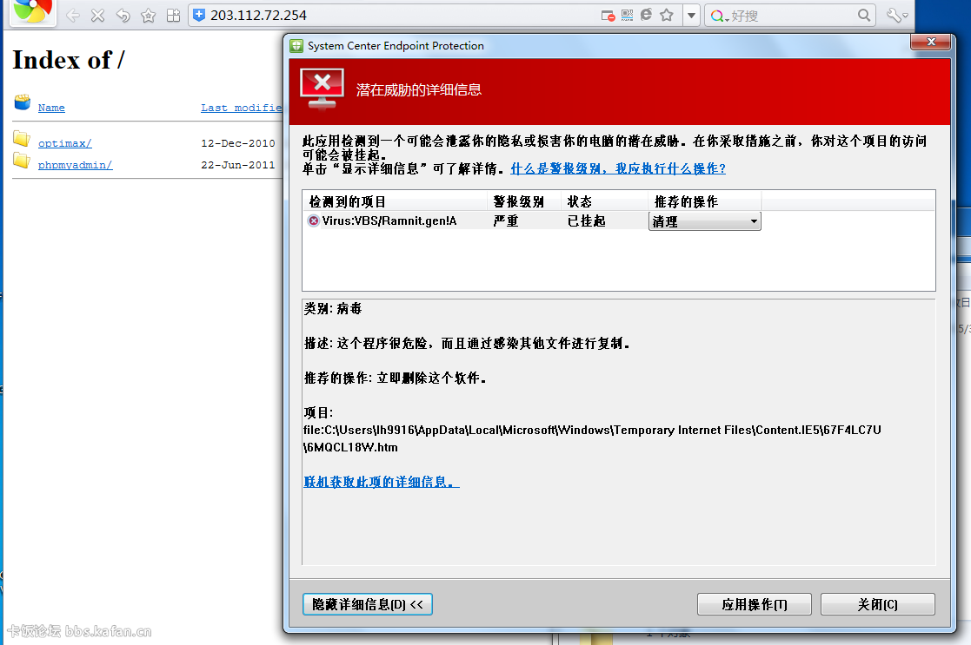Screen dimensions: 971x645
Task: Click the icon beside the Name header
Action: (x=23, y=102)
